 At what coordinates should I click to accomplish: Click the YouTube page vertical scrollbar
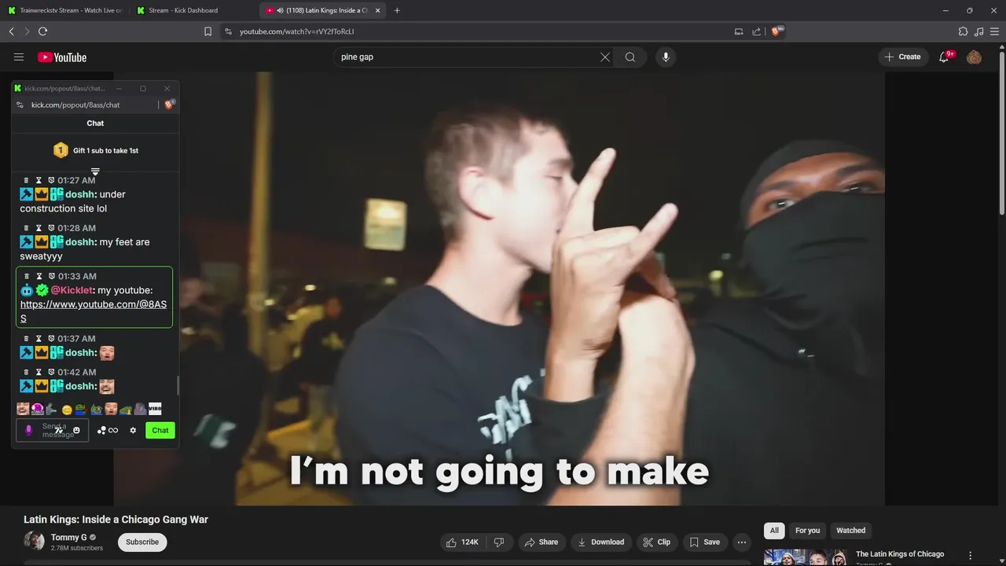(1001, 134)
